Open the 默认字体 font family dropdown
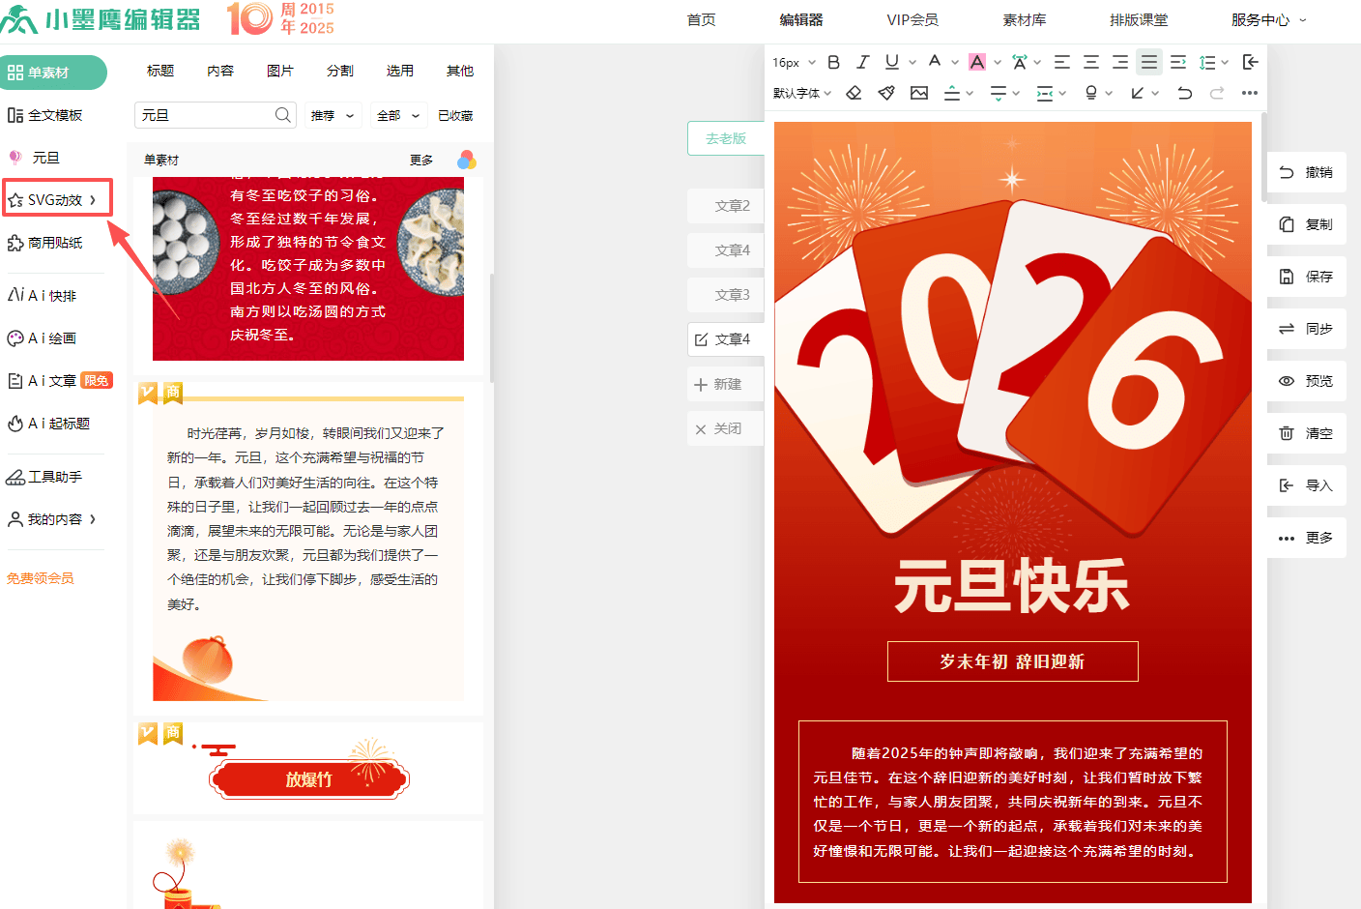Viewport: 1361px width, 909px height. coord(801,93)
